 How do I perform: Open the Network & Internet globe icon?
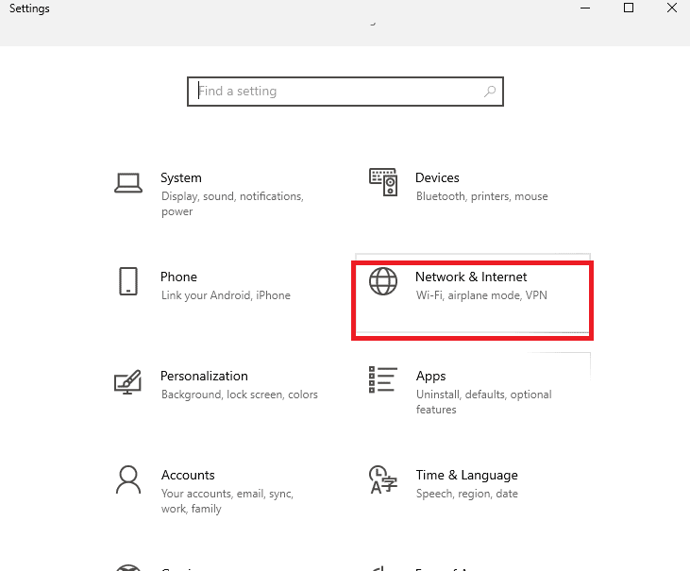[383, 281]
